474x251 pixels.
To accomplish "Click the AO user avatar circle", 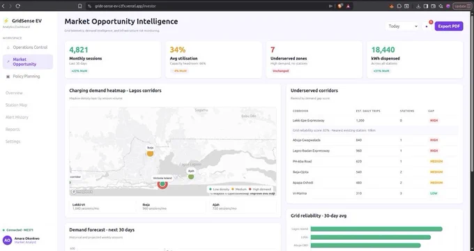I will pos(7,240).
